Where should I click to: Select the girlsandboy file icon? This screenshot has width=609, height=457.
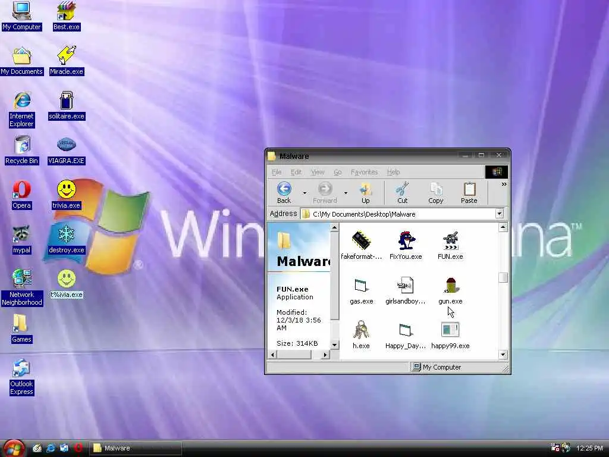406,290
